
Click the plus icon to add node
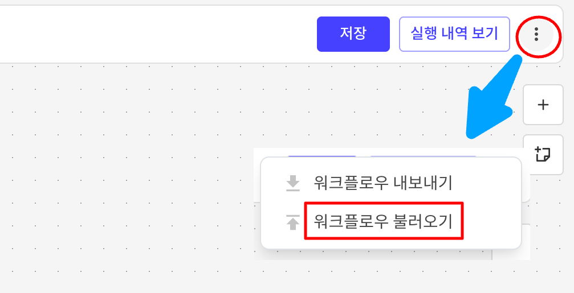click(x=543, y=105)
